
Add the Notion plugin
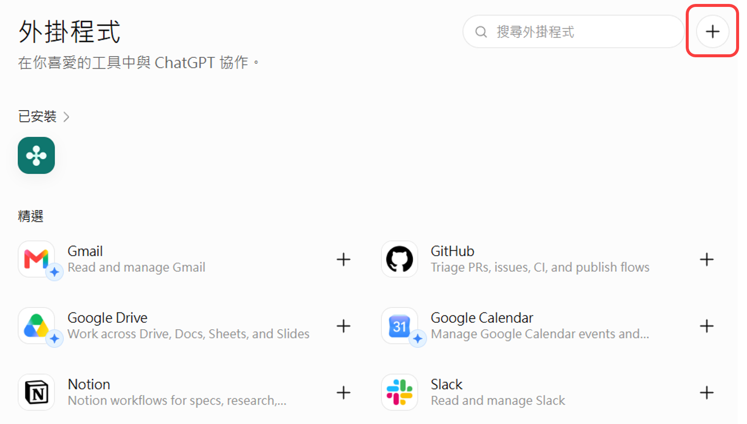[x=343, y=392]
